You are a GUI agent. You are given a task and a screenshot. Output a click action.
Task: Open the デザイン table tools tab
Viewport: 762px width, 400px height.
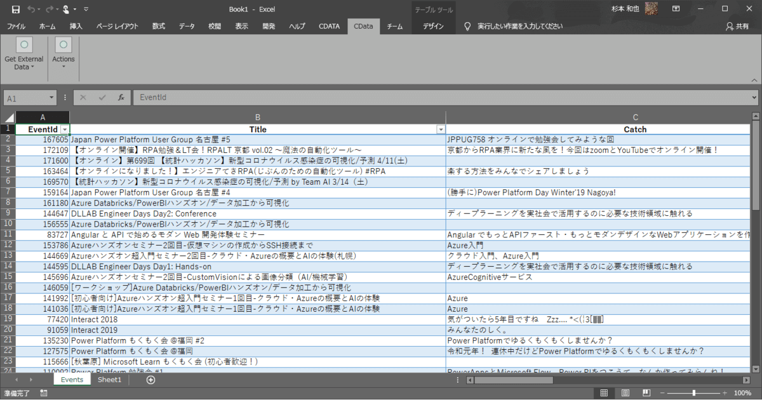433,26
